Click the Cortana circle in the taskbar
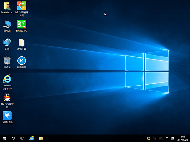 [x=13, y=138]
